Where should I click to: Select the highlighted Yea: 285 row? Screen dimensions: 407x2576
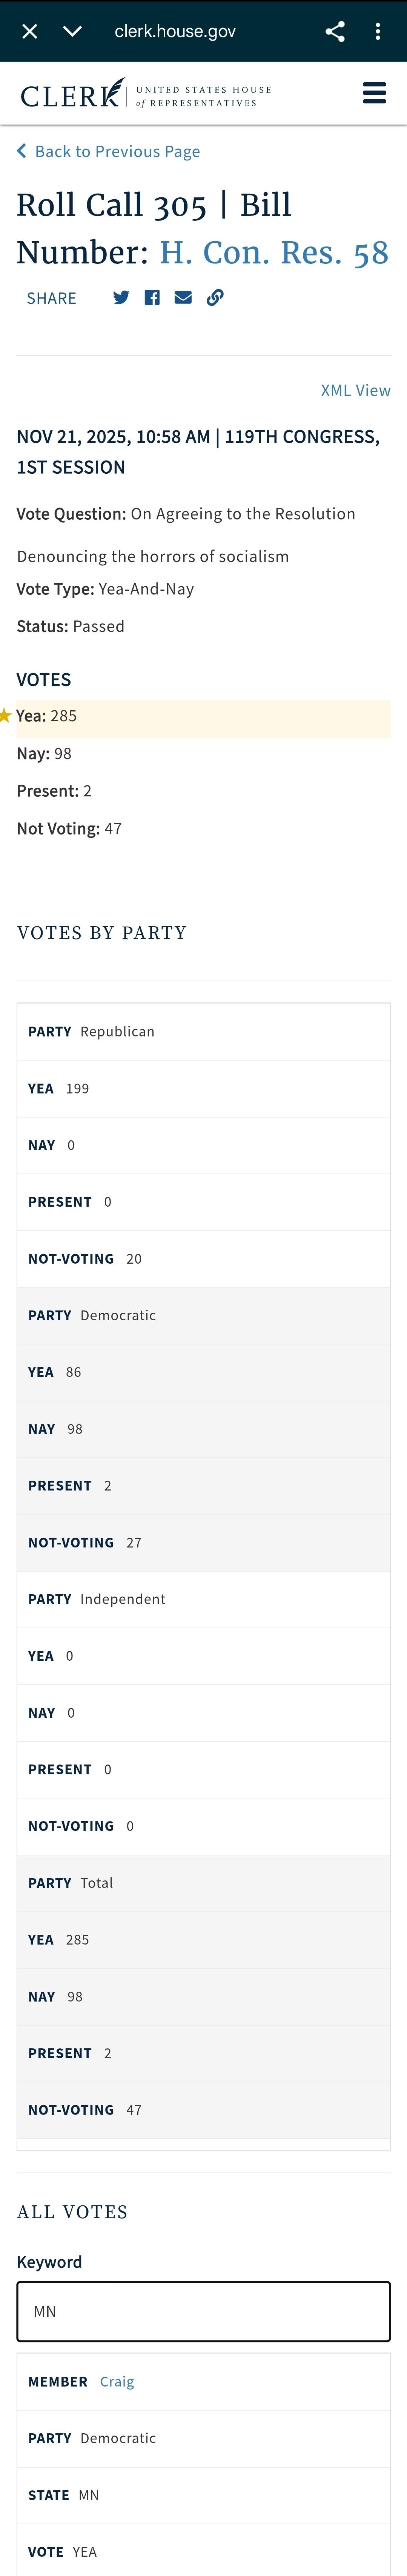(x=203, y=716)
